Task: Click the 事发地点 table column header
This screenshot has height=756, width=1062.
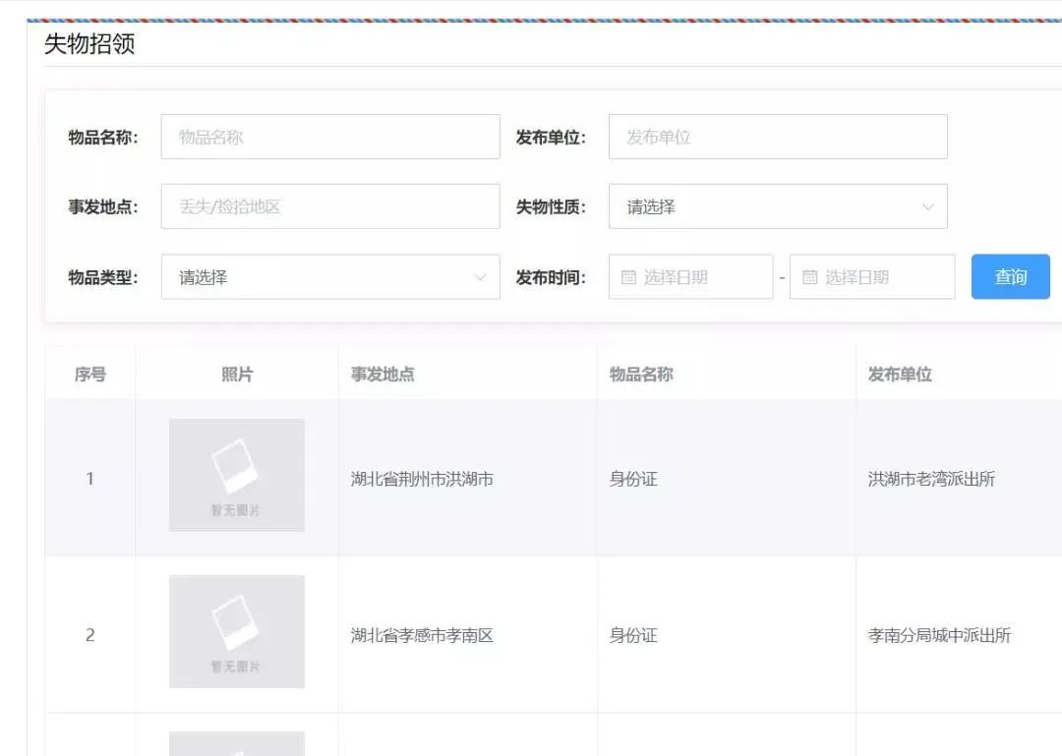Action: (x=383, y=375)
